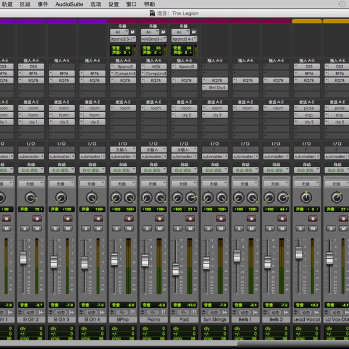
Task: Open the Xpand2 insert on Pad track
Action: coord(187,67)
